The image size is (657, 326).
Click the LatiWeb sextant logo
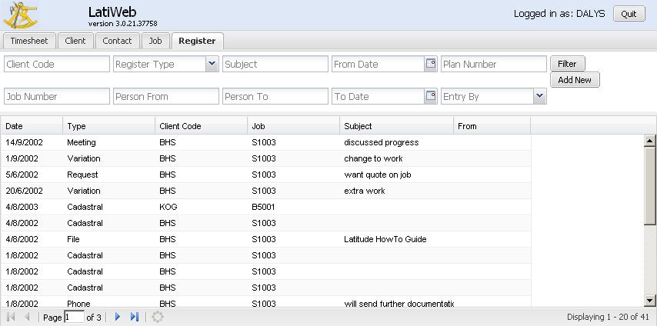point(22,15)
